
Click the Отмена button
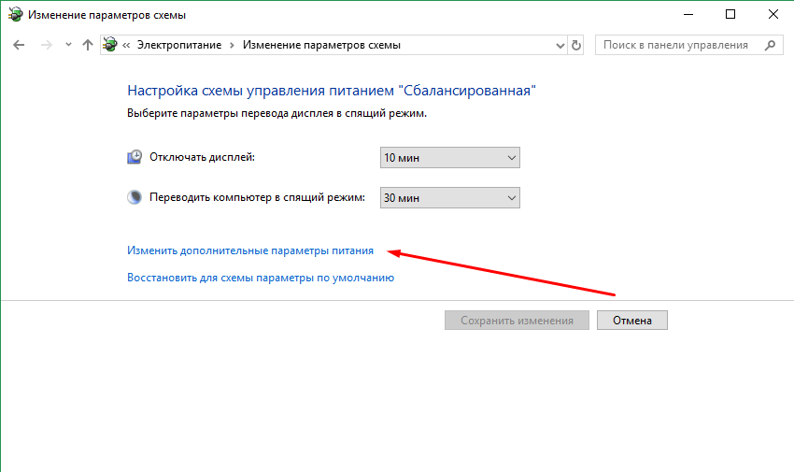tap(632, 320)
